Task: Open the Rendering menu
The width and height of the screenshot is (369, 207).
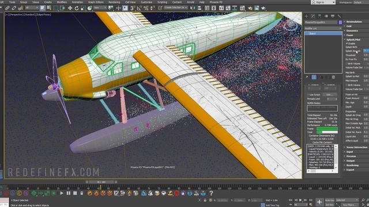Action: point(114,2)
